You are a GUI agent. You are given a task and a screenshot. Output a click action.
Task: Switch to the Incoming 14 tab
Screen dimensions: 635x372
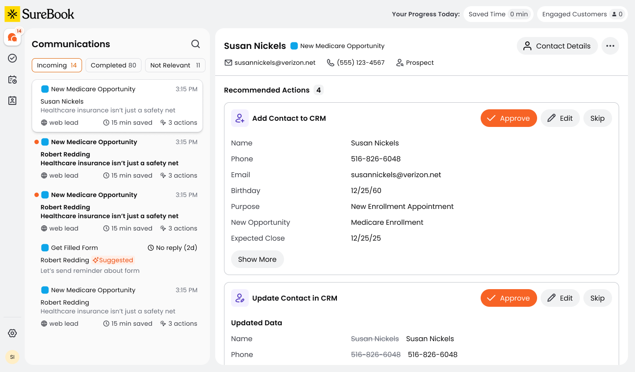pos(57,65)
